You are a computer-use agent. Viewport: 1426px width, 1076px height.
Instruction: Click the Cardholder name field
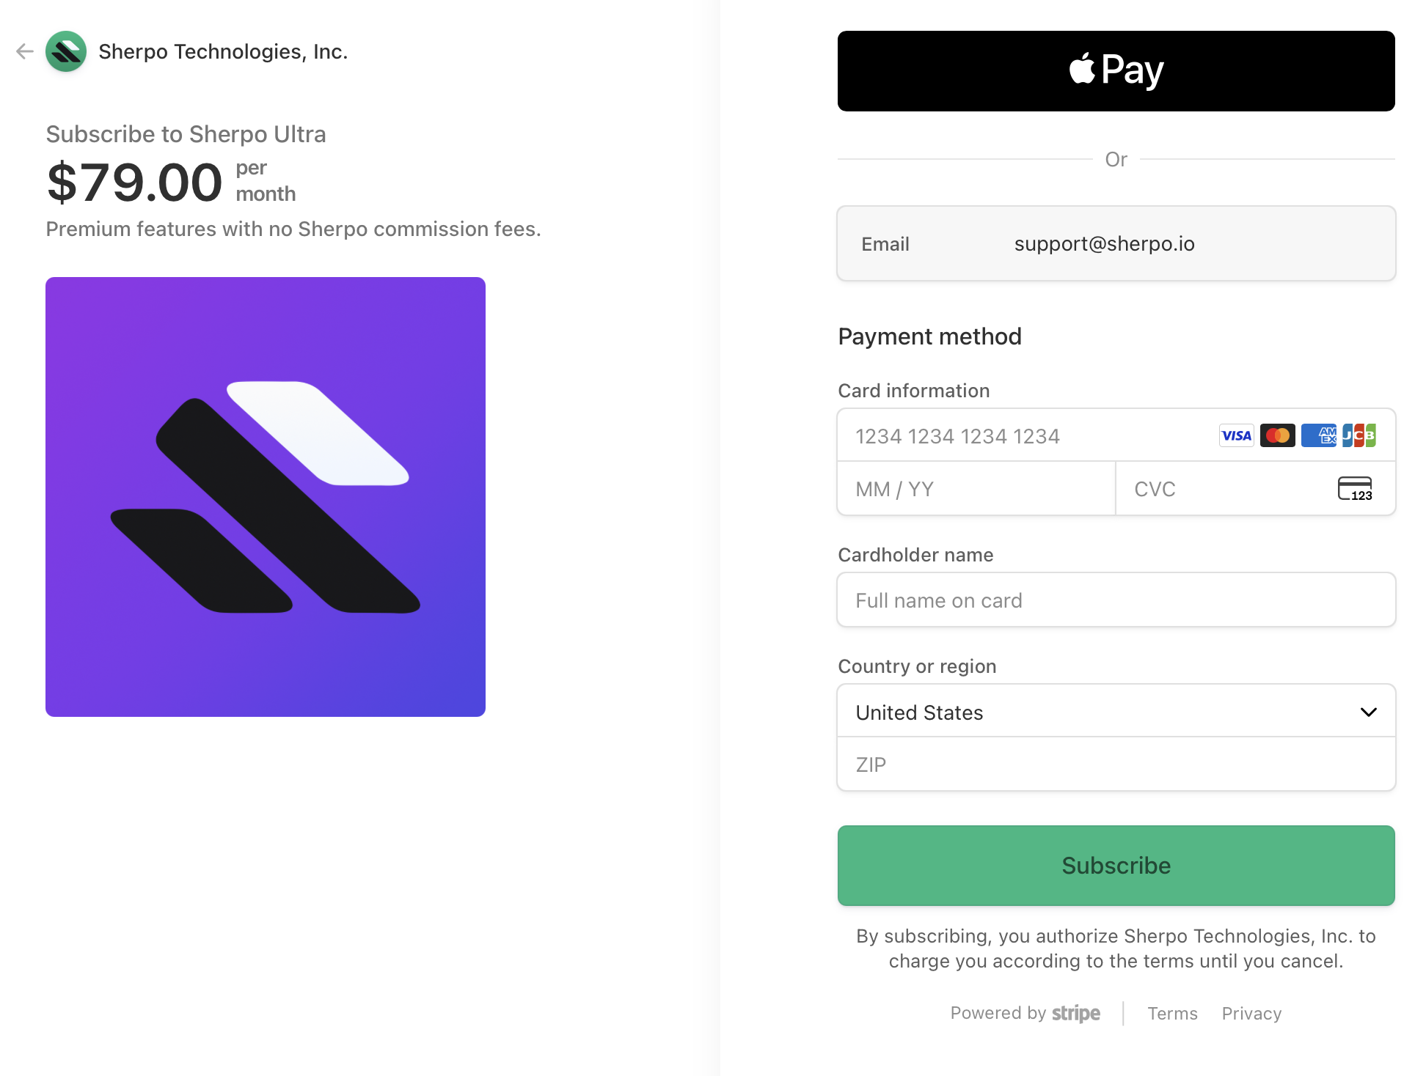click(1116, 600)
